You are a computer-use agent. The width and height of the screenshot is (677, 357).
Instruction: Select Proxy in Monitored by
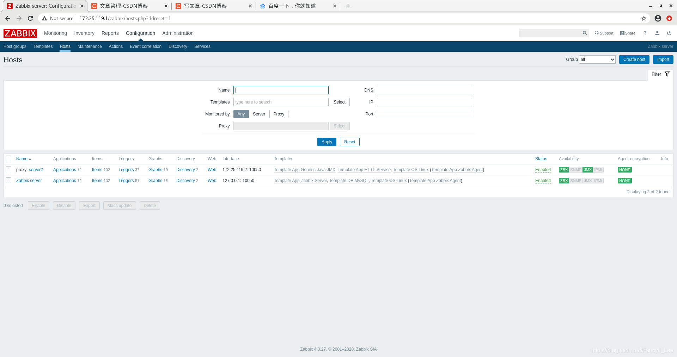coord(279,114)
